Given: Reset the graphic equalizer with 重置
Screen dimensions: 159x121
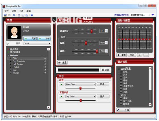Looking at the screenshot, I should (x=122, y=55).
